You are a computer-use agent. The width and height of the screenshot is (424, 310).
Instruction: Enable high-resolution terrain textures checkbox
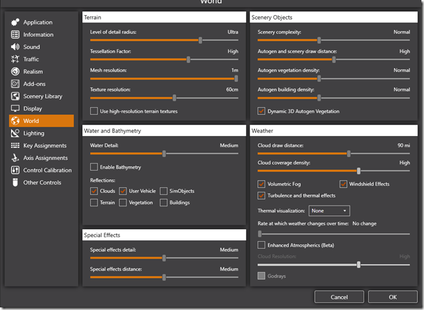94,111
